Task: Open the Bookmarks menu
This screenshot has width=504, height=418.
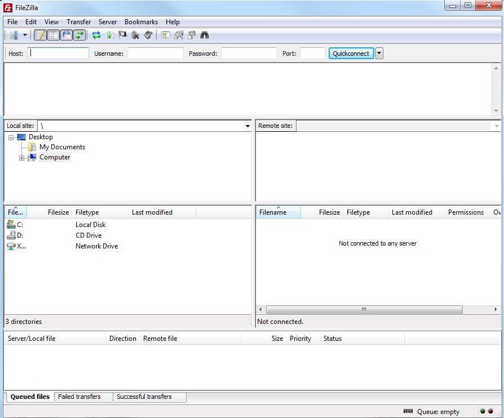Action: [x=141, y=22]
